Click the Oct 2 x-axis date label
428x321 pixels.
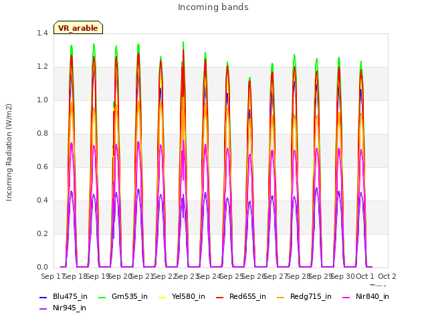tap(387, 276)
